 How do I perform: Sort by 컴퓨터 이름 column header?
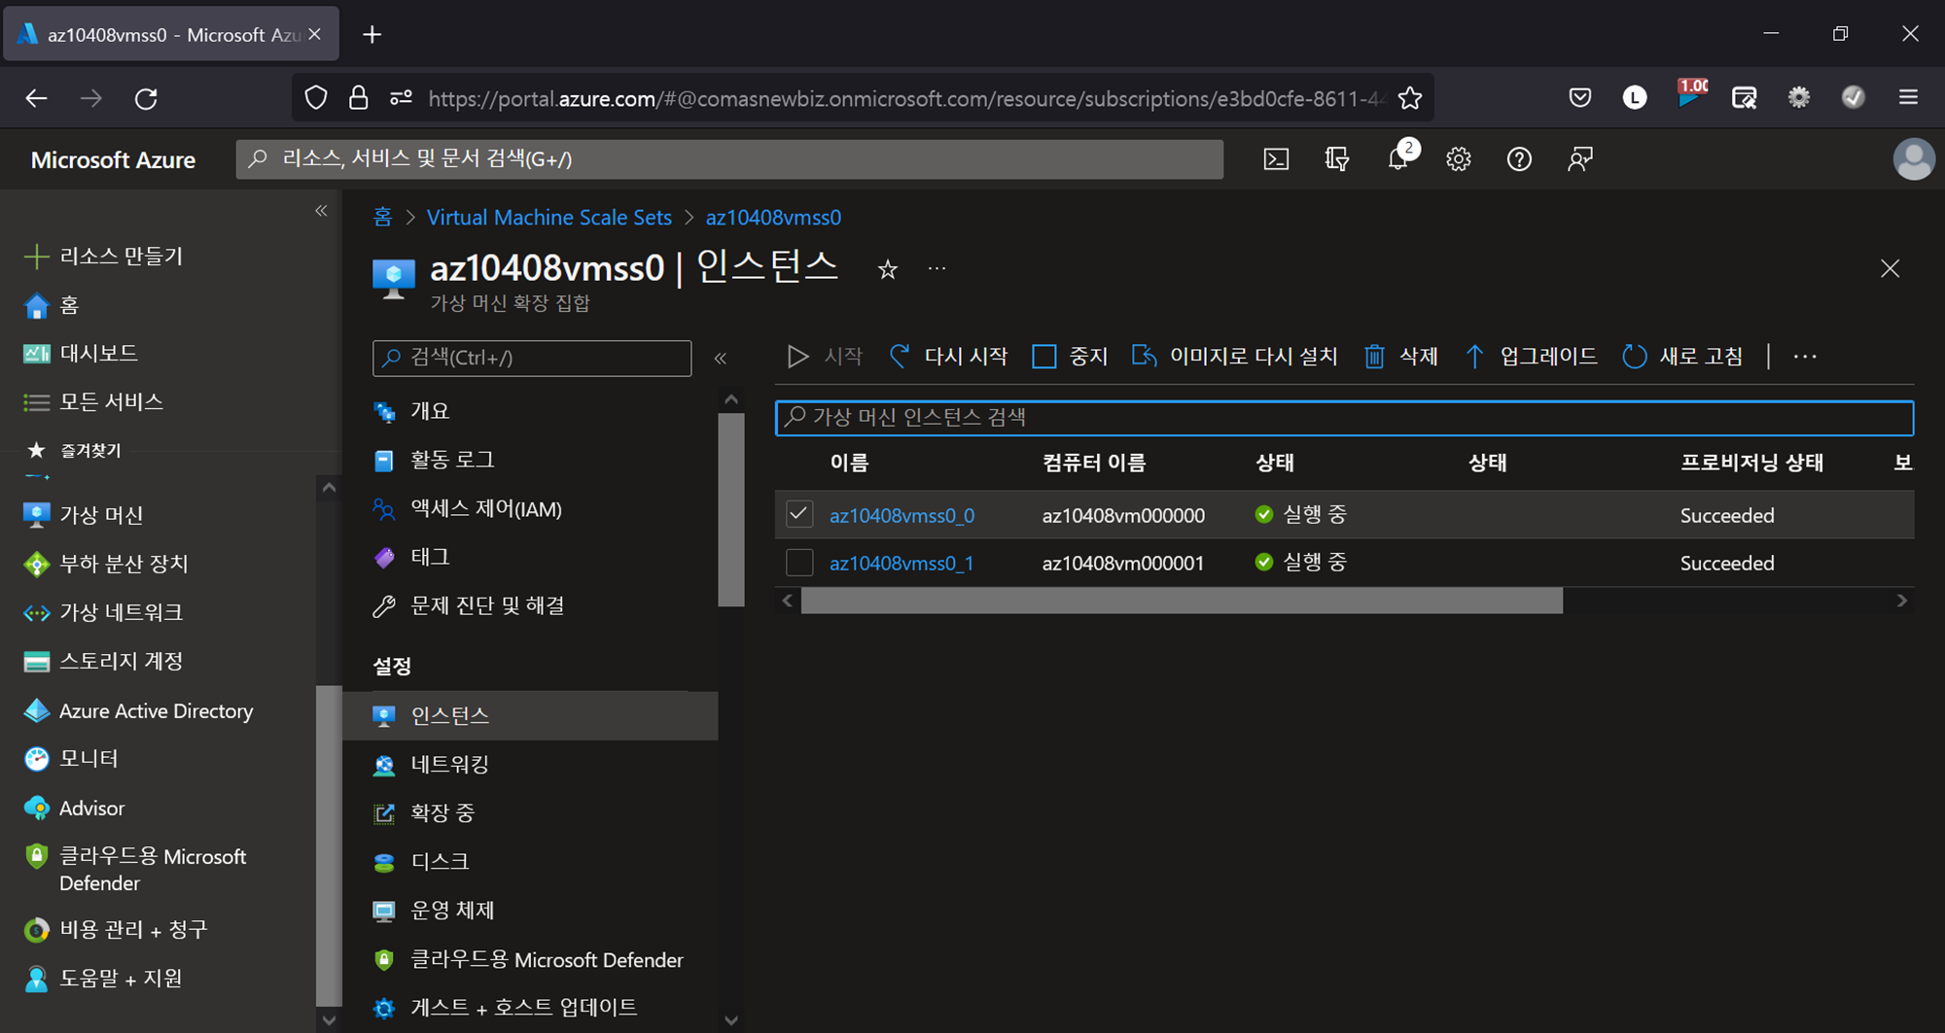(1094, 464)
